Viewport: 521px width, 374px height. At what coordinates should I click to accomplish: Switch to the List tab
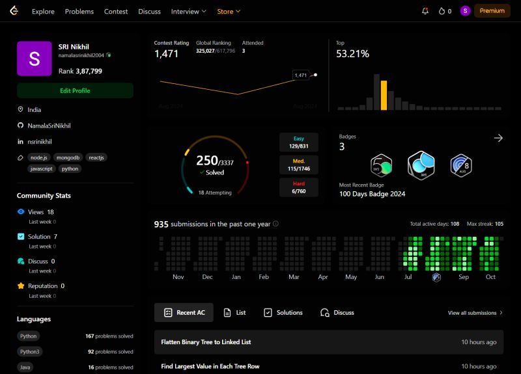(x=234, y=313)
